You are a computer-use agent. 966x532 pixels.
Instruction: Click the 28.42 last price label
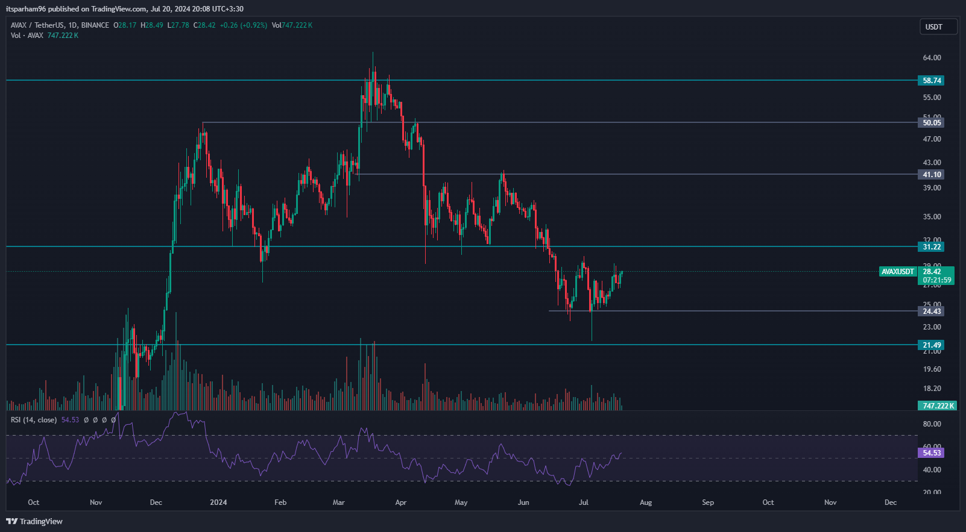932,272
